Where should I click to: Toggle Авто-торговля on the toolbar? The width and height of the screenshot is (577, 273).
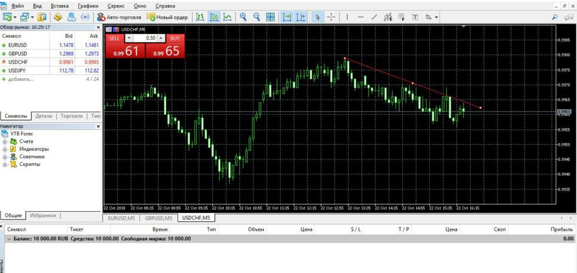[118, 17]
